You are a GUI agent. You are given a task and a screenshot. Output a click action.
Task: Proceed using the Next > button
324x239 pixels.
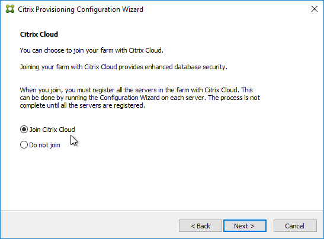coord(245,226)
